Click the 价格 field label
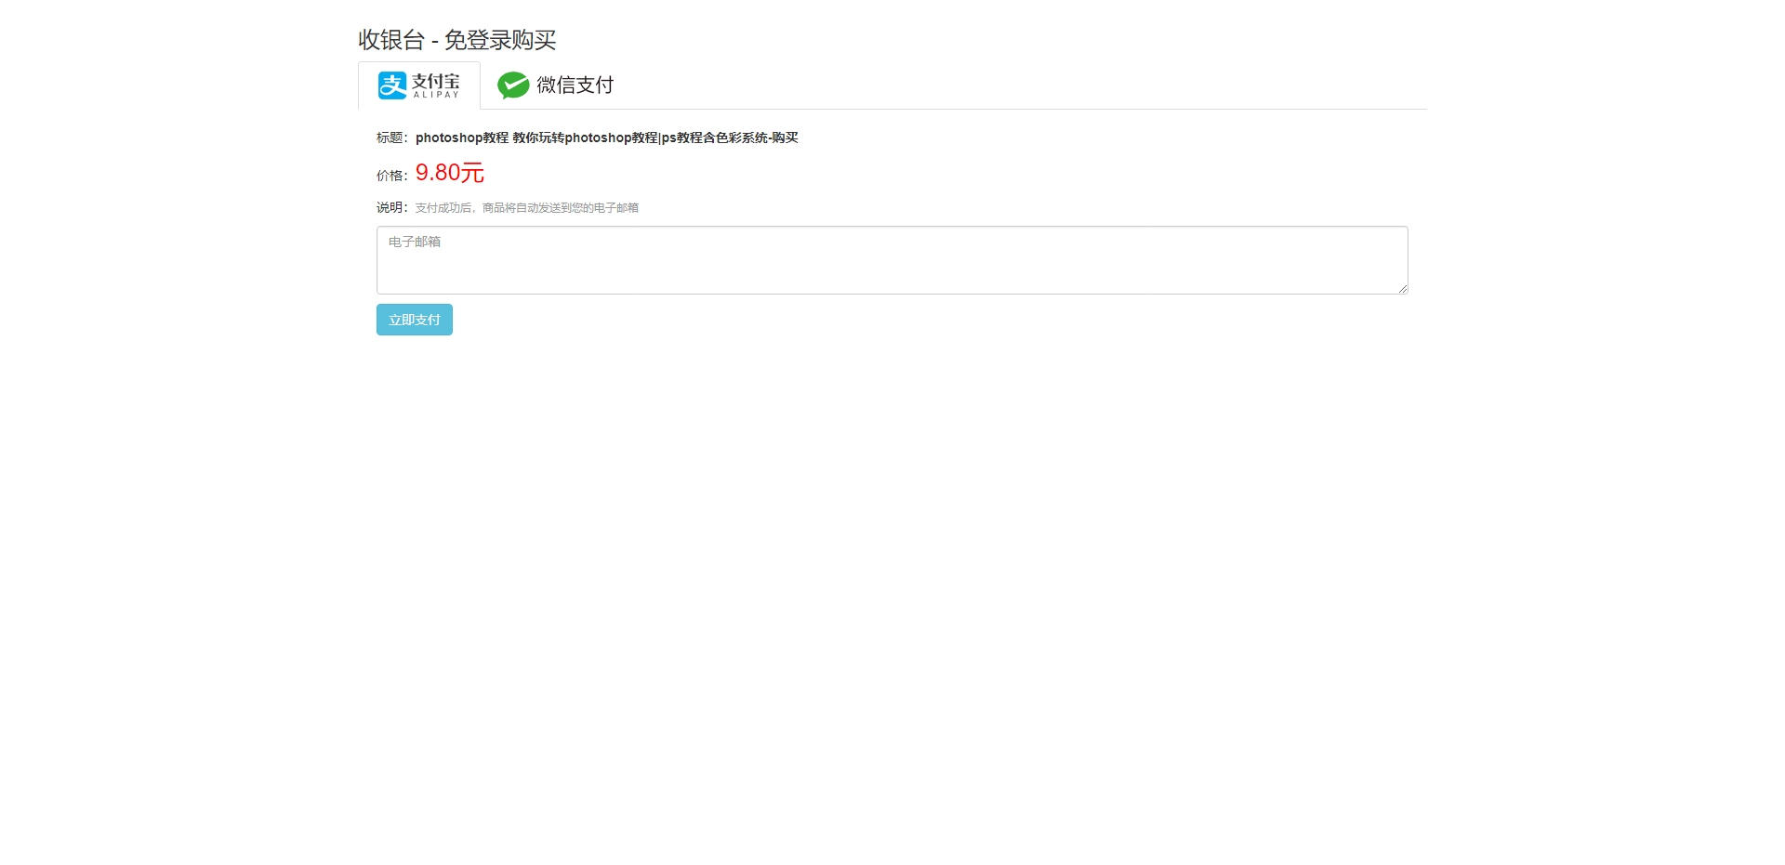 (390, 176)
